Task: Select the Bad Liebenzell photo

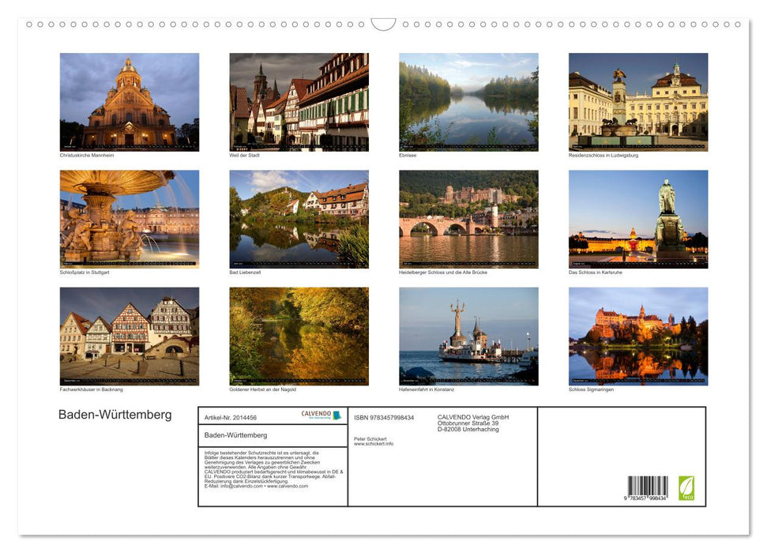Action: (x=299, y=218)
